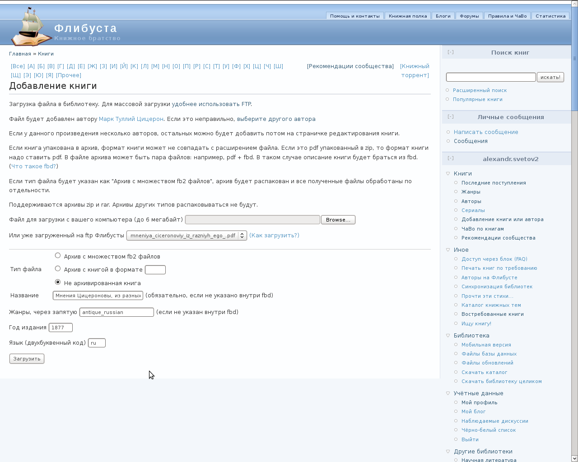Select 'Архив с множеством fb2 файлов' radio
The height and width of the screenshot is (462, 578).
(x=58, y=255)
